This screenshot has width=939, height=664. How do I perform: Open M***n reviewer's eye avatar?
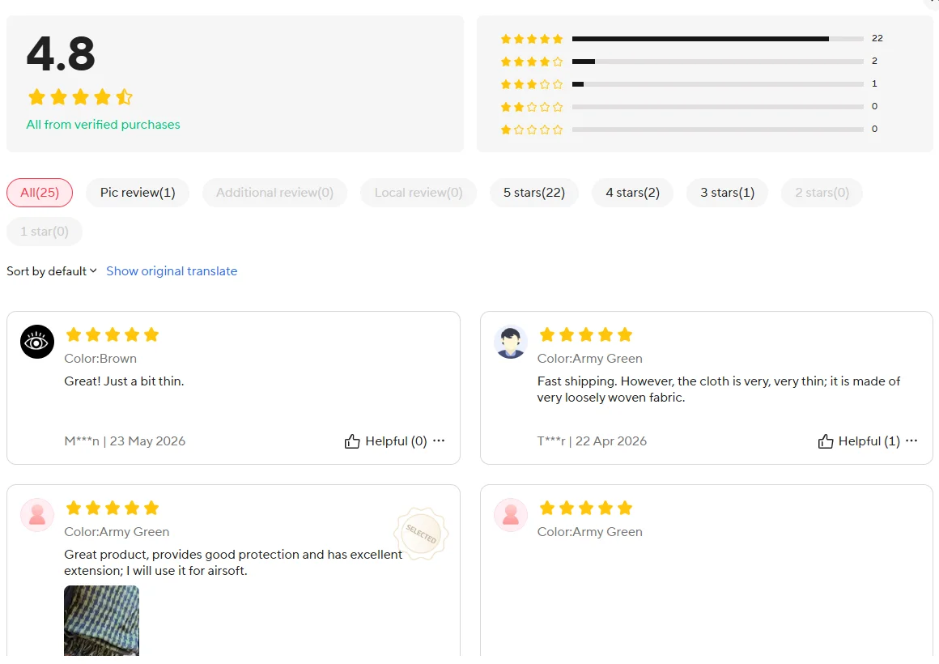pos(37,342)
